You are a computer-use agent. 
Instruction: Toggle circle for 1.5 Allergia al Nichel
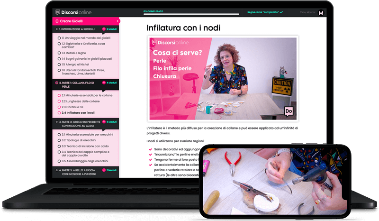pos(59,64)
